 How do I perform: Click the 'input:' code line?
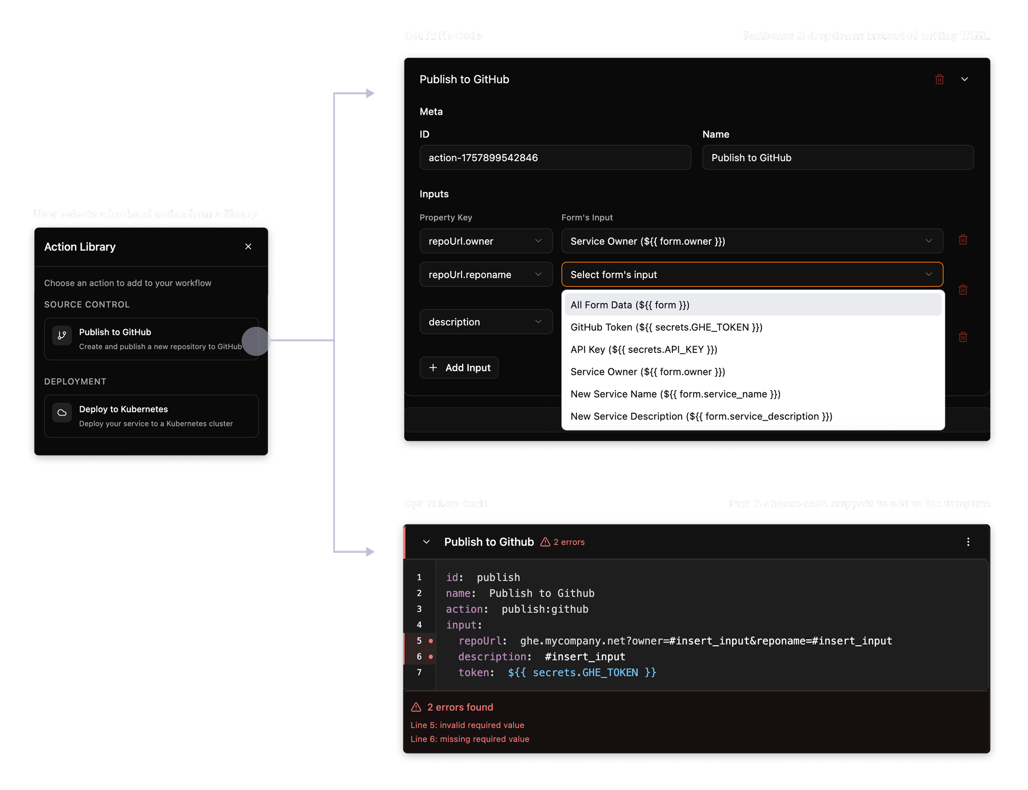tap(463, 625)
